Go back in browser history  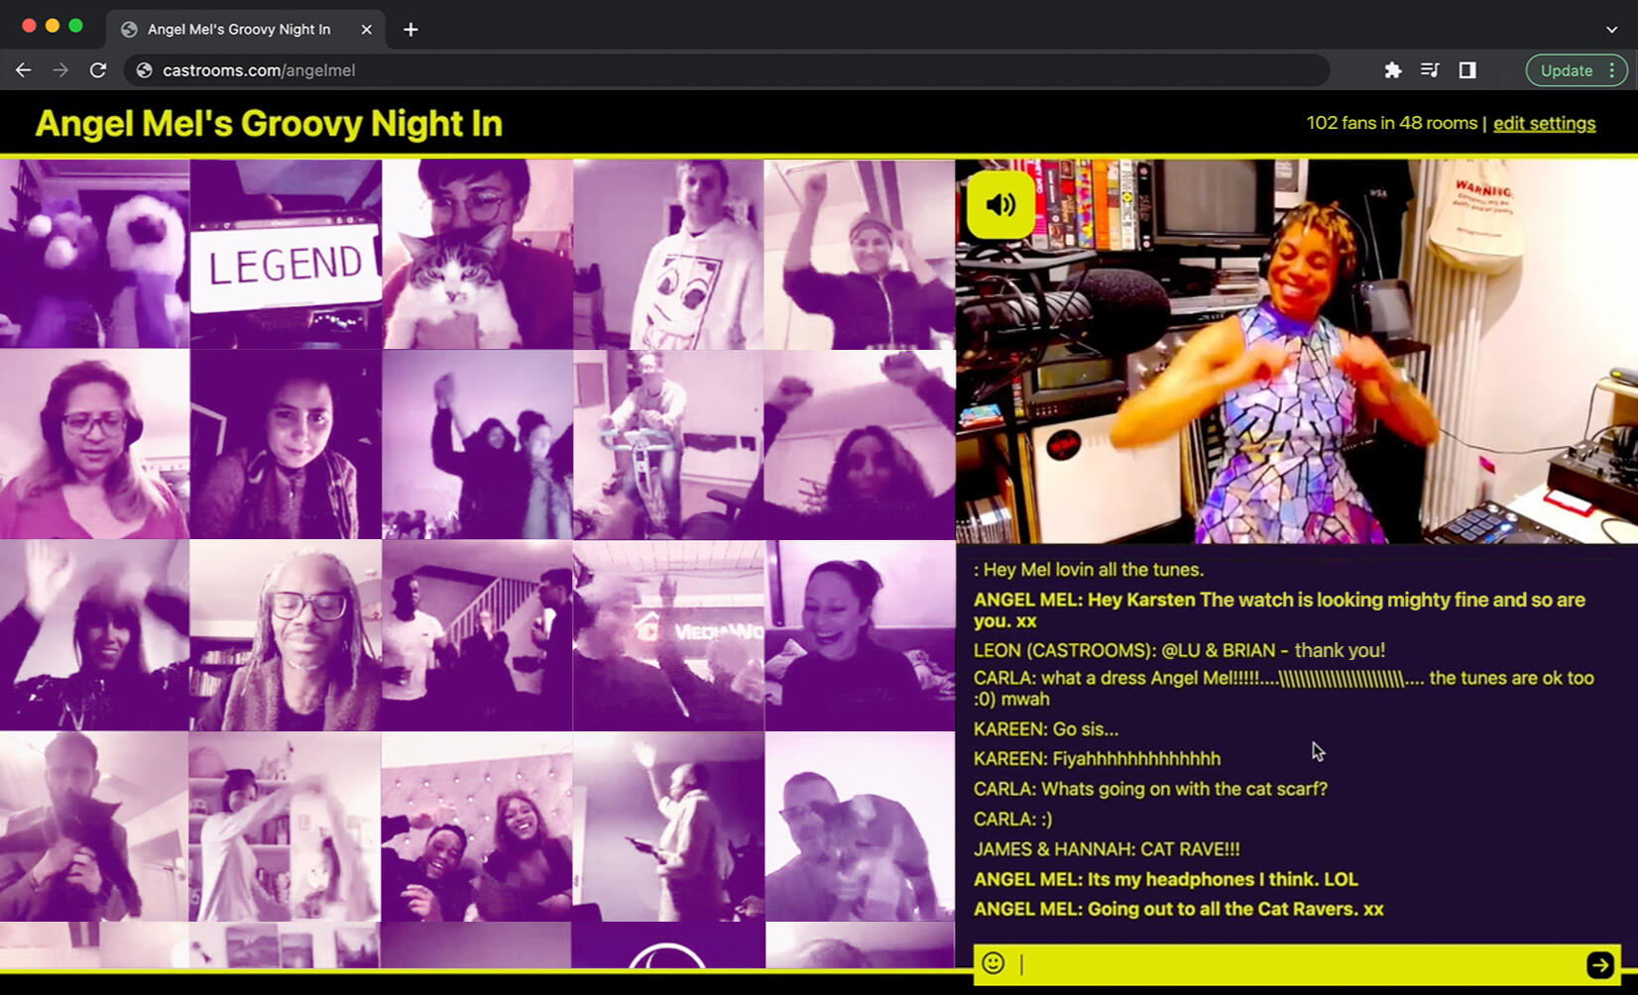[23, 70]
